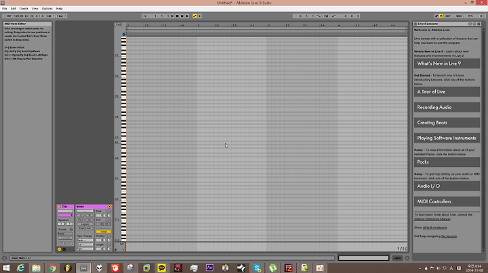Toggle the yellow automation arm button
Screen dimensions: 488x273
point(195,16)
